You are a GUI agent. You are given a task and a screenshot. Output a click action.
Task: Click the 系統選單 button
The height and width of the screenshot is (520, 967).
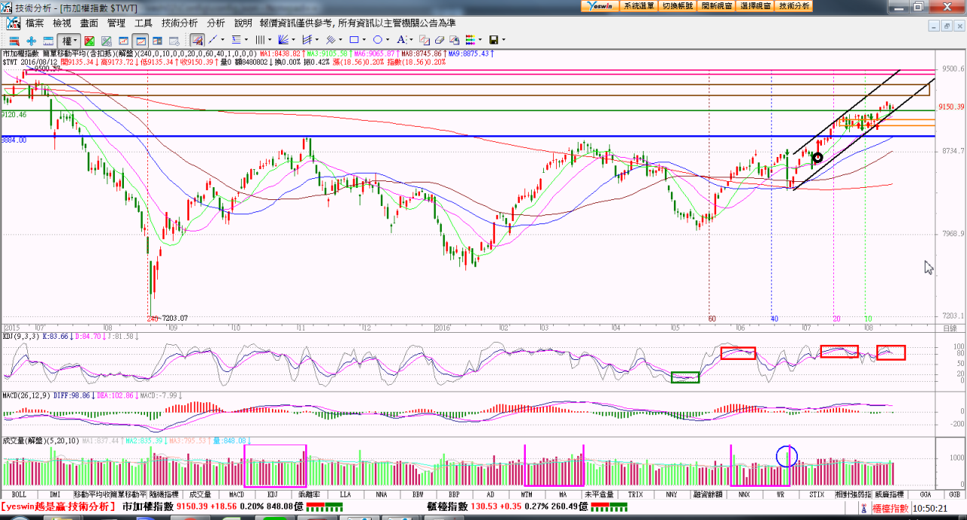point(639,5)
